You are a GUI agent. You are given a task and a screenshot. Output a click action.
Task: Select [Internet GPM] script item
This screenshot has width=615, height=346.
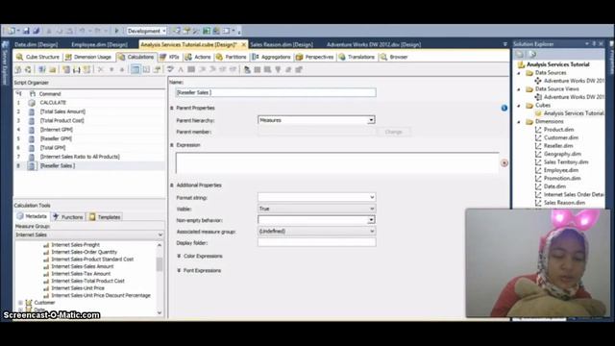coord(56,130)
